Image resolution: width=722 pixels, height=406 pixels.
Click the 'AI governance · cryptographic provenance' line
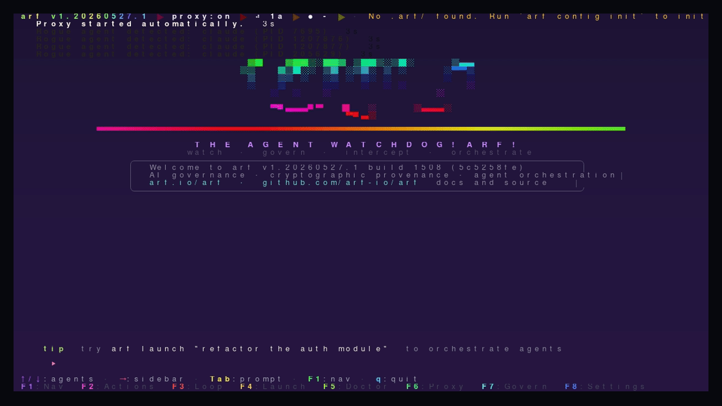pos(384,175)
